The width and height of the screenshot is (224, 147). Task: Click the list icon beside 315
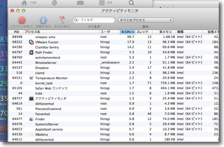pyautogui.click(x=102, y=3)
